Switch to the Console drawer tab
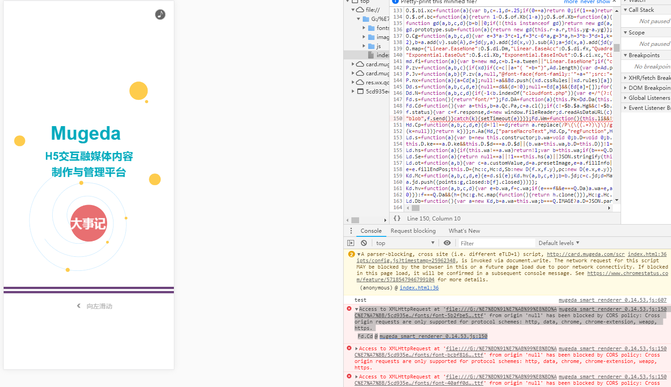The image size is (671, 387). 371,230
